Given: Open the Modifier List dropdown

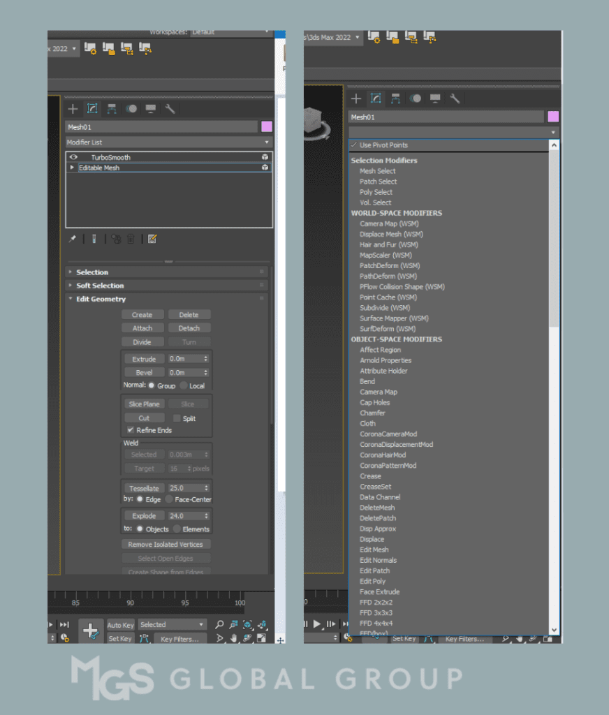Looking at the screenshot, I should pyautogui.click(x=168, y=142).
